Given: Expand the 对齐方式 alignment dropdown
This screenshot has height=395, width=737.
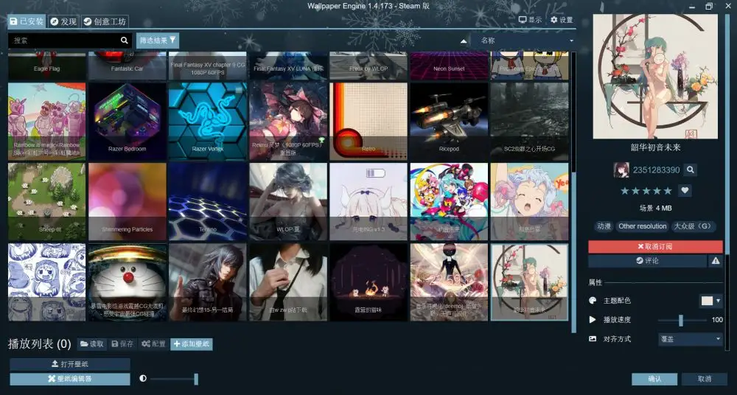Looking at the screenshot, I should [690, 338].
